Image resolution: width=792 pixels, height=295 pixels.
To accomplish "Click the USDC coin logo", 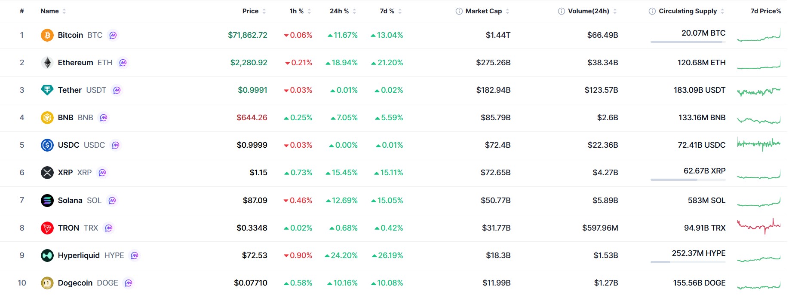I will pyautogui.click(x=47, y=145).
